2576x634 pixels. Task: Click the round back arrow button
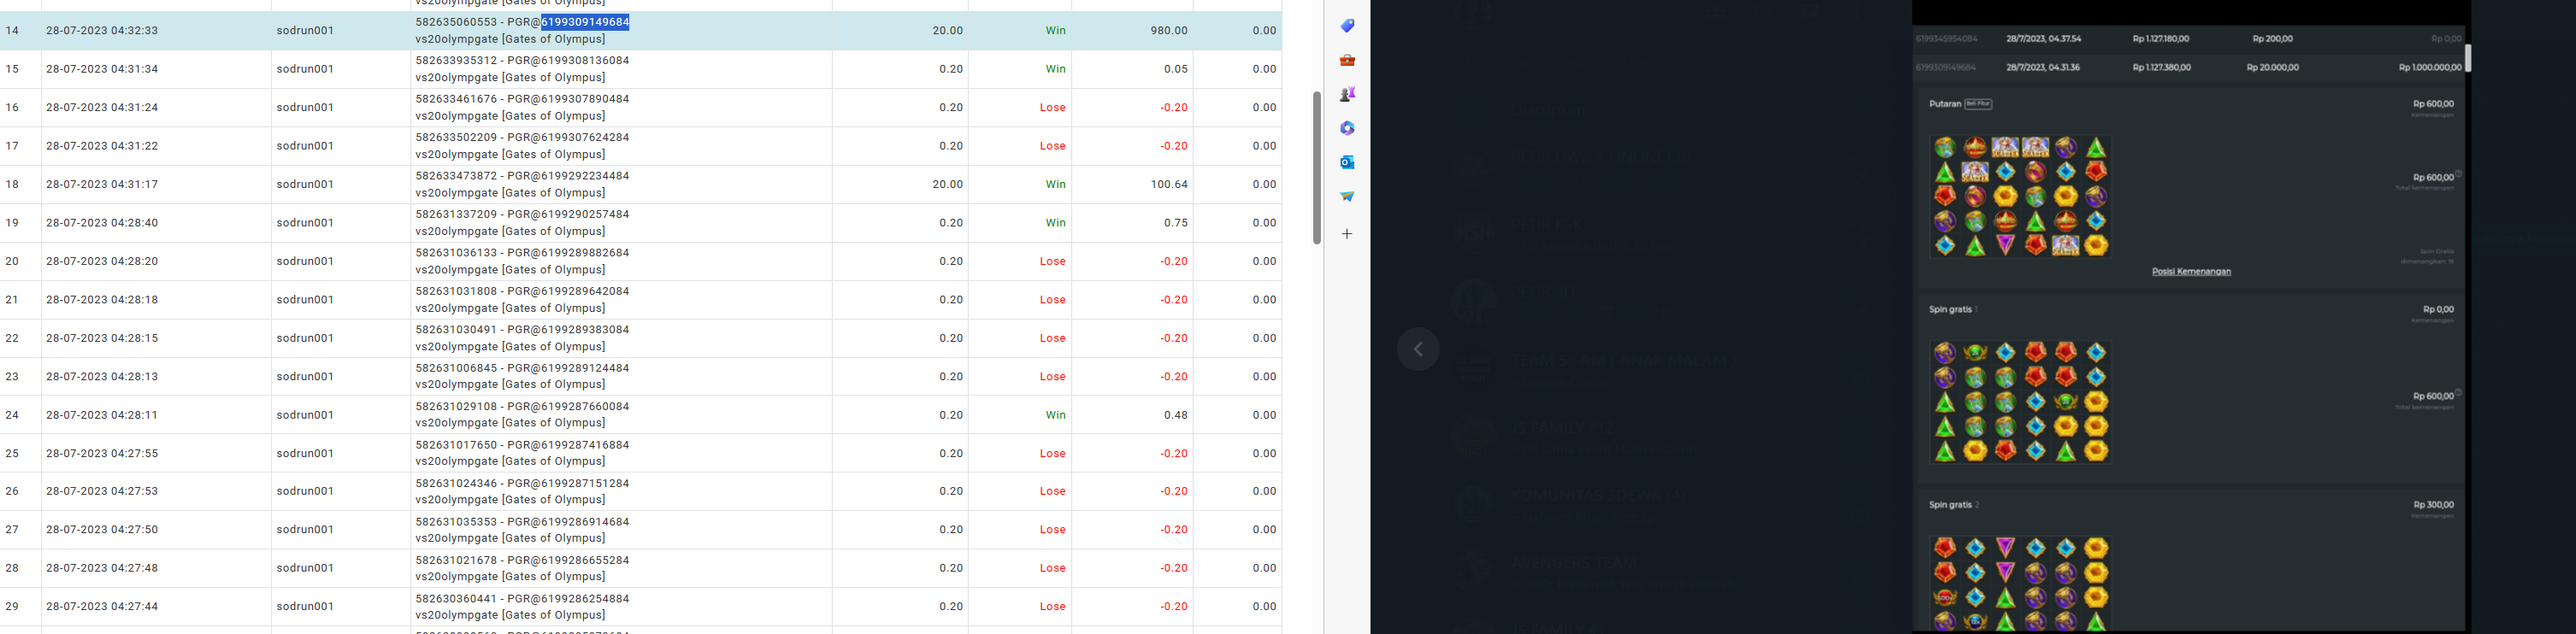pos(1418,349)
